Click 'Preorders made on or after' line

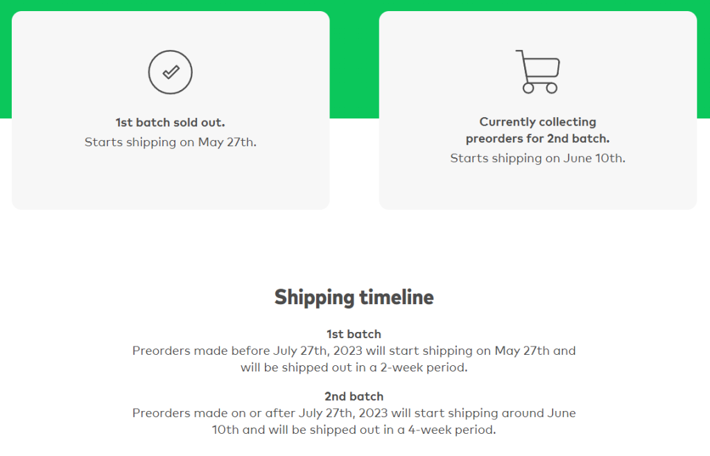coord(354,413)
